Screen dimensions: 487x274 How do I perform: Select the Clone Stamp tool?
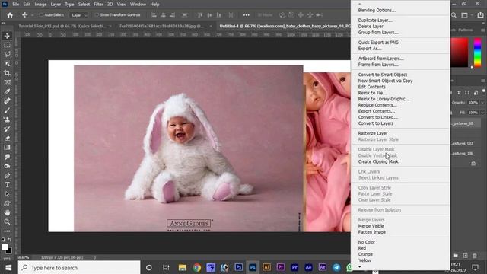click(x=7, y=119)
